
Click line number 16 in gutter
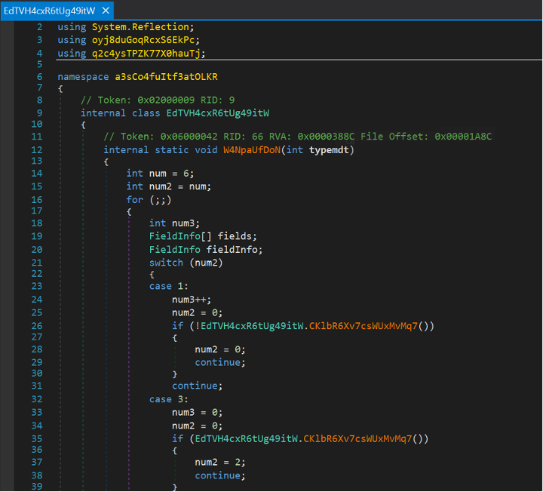pyautogui.click(x=38, y=199)
